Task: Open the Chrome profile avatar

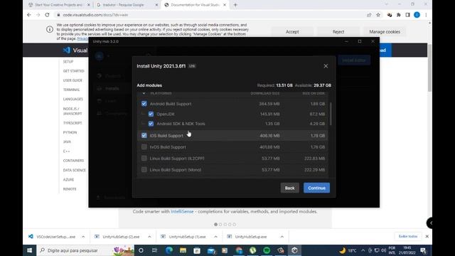Action: [x=417, y=15]
